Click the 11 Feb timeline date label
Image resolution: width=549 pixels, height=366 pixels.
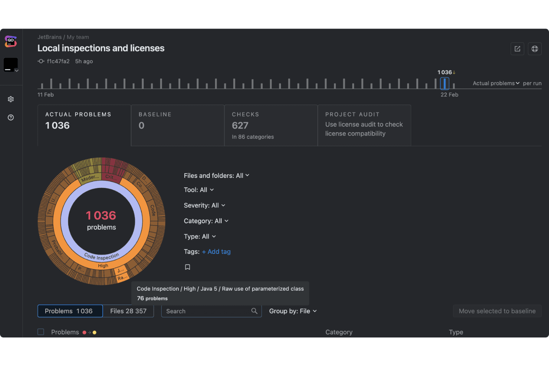[46, 95]
